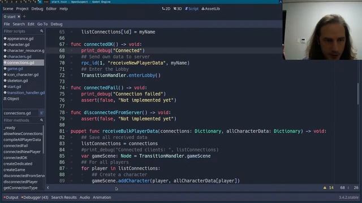This screenshot has width=362, height=203.
Task: Open the script editor Debug menu
Action: coord(57,24)
